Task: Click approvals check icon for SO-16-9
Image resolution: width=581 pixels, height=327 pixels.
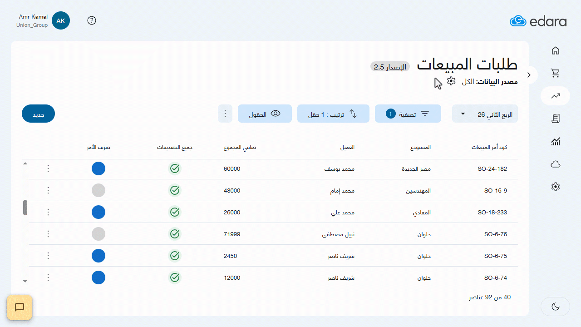Action: click(175, 190)
